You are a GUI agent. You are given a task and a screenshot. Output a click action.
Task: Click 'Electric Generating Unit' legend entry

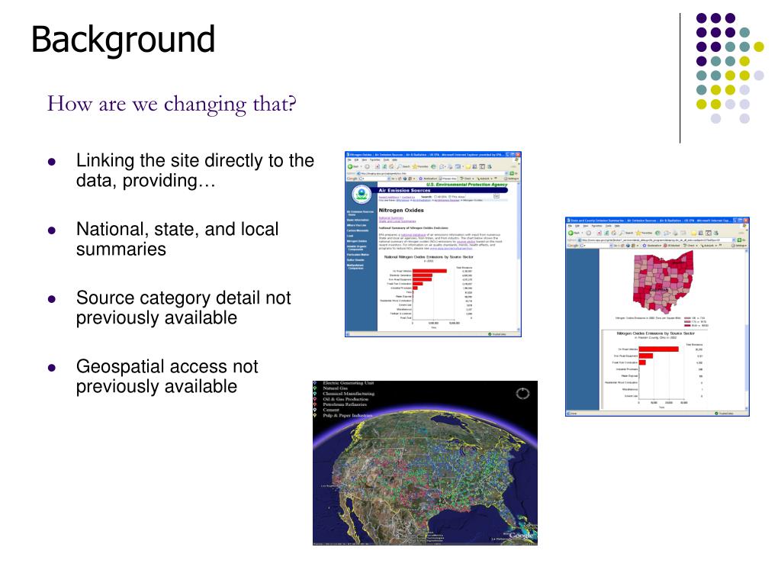(x=348, y=383)
